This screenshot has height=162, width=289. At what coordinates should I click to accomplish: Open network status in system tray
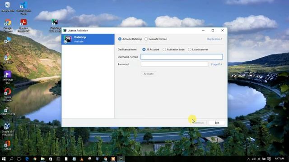(x=259, y=159)
